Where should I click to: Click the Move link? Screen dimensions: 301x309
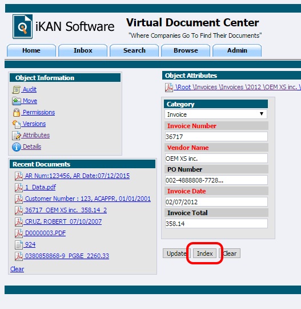tap(30, 101)
